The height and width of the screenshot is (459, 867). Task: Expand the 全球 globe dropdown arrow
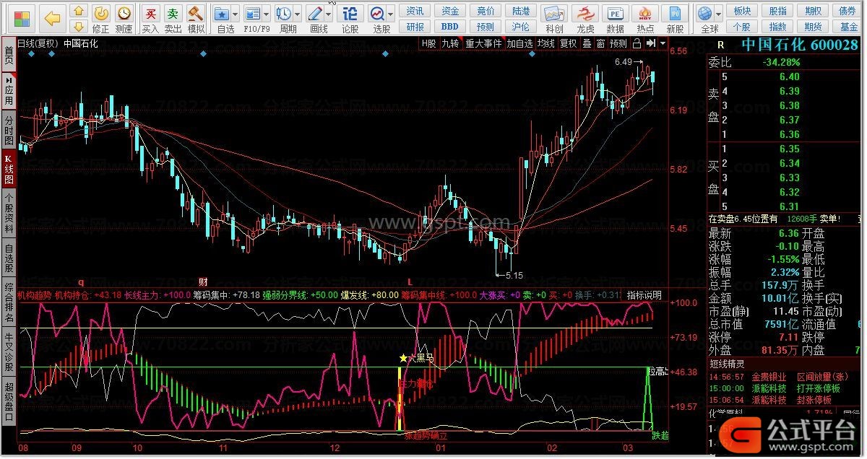pos(718,14)
